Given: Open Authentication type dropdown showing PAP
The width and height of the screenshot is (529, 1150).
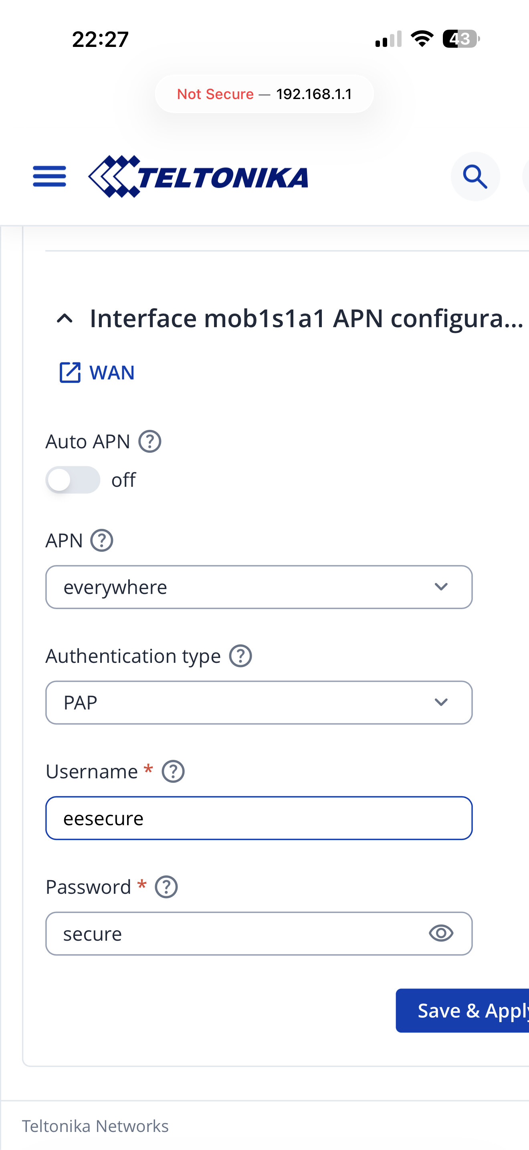Looking at the screenshot, I should click(259, 703).
